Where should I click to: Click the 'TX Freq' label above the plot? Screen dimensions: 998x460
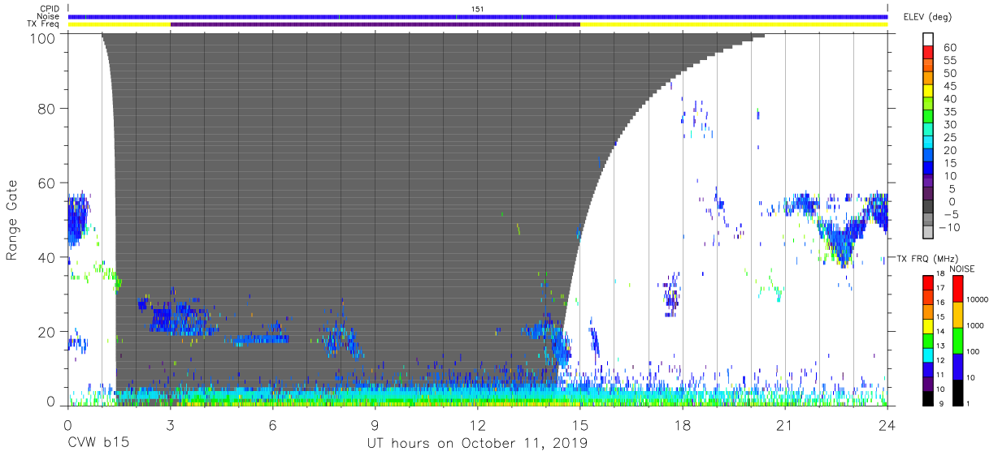point(45,24)
